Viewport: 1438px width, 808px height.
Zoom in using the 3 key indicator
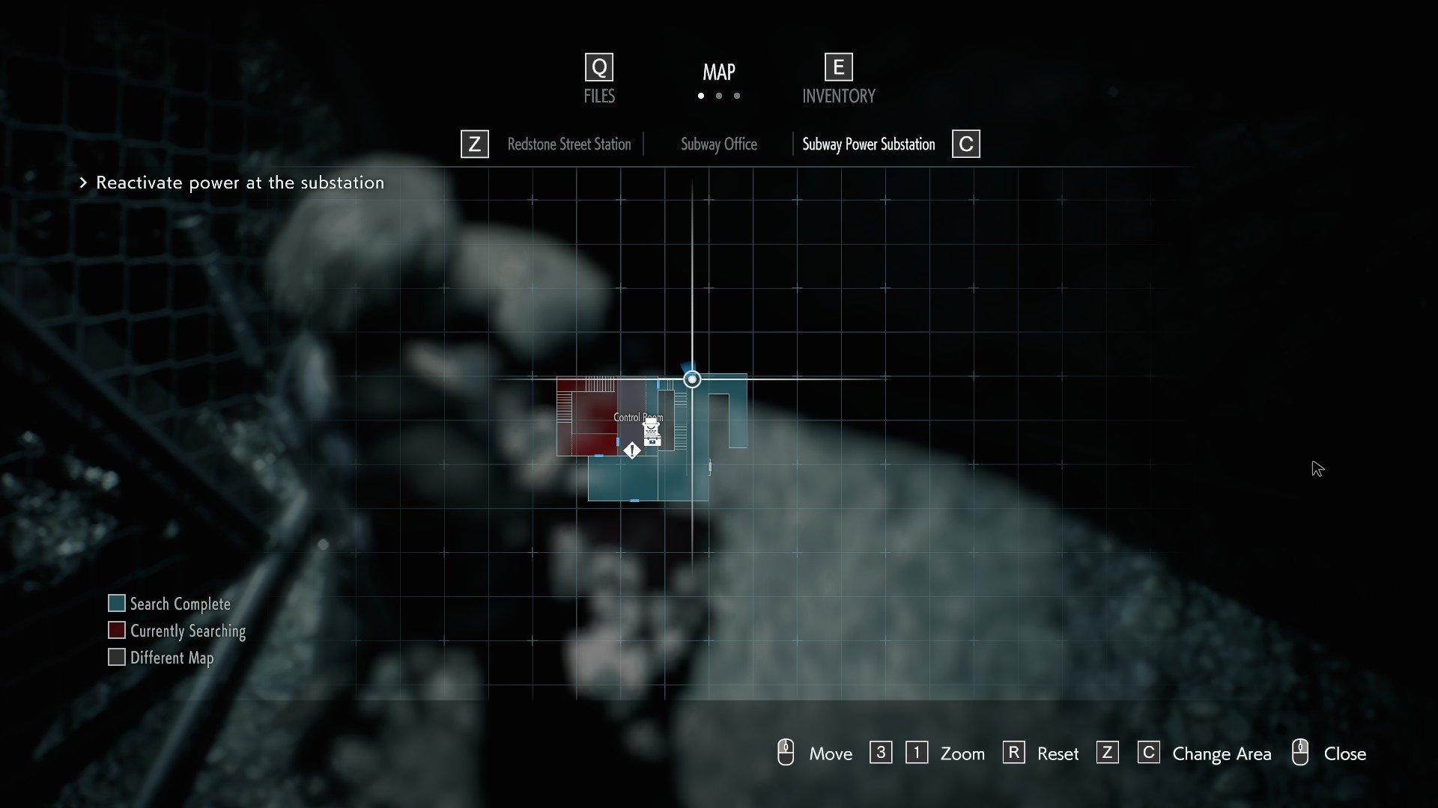(x=880, y=753)
